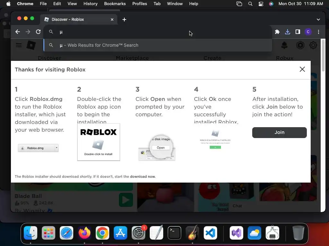Open the Roblox settings gear
The height and width of the screenshot is (246, 329).
(313, 45)
